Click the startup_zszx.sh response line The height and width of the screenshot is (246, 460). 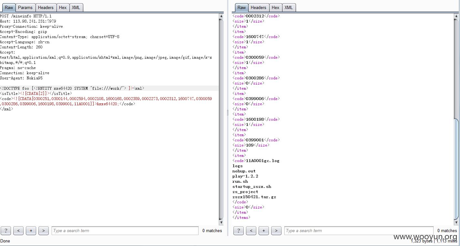click(x=252, y=187)
